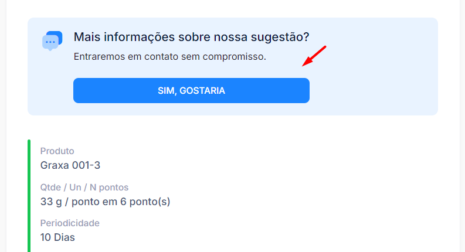Click the SIM, GOSTARIA button
The height and width of the screenshot is (252, 465).
tap(191, 90)
